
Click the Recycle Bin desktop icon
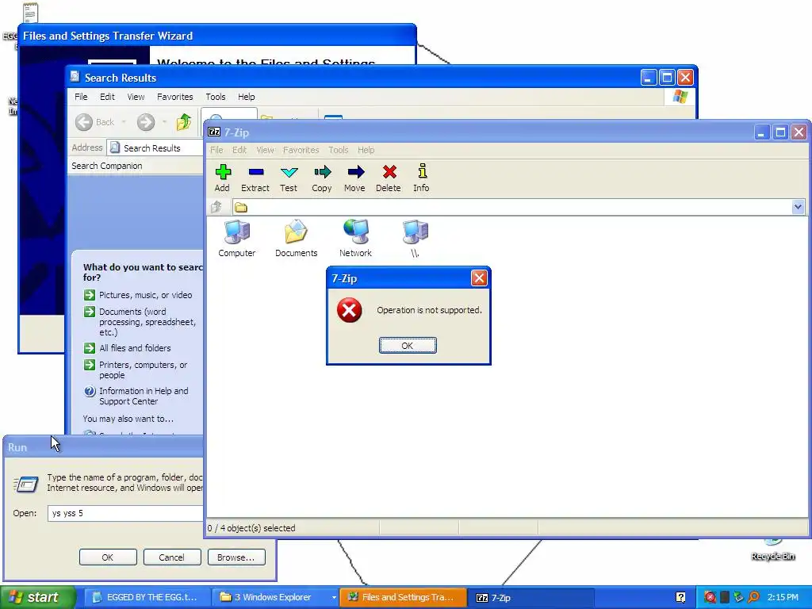coord(772,550)
